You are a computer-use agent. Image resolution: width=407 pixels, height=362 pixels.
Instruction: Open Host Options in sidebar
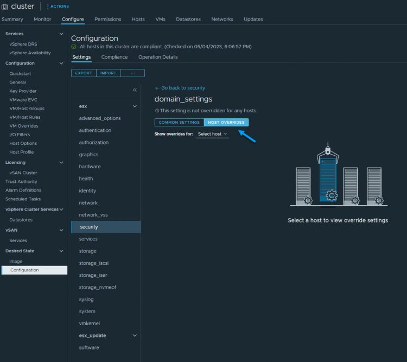23,143
